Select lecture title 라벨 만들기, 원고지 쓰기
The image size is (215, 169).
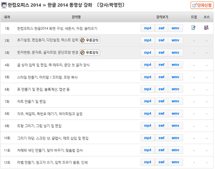pyautogui.click(x=53, y=163)
